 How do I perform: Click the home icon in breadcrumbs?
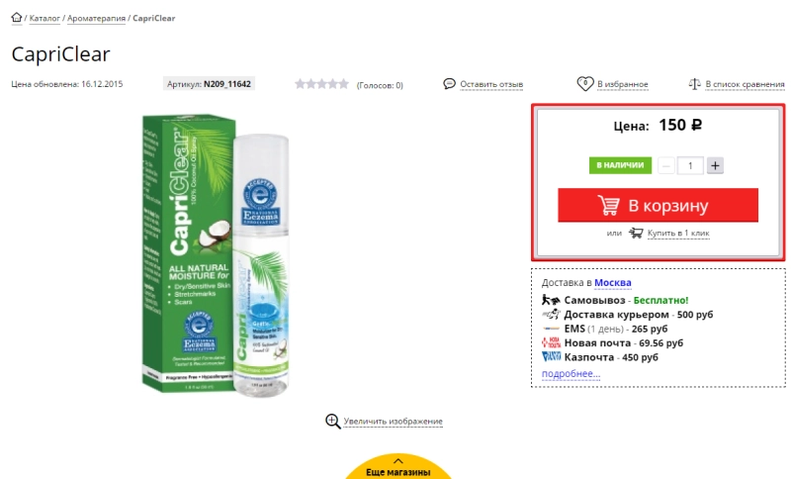(x=17, y=18)
